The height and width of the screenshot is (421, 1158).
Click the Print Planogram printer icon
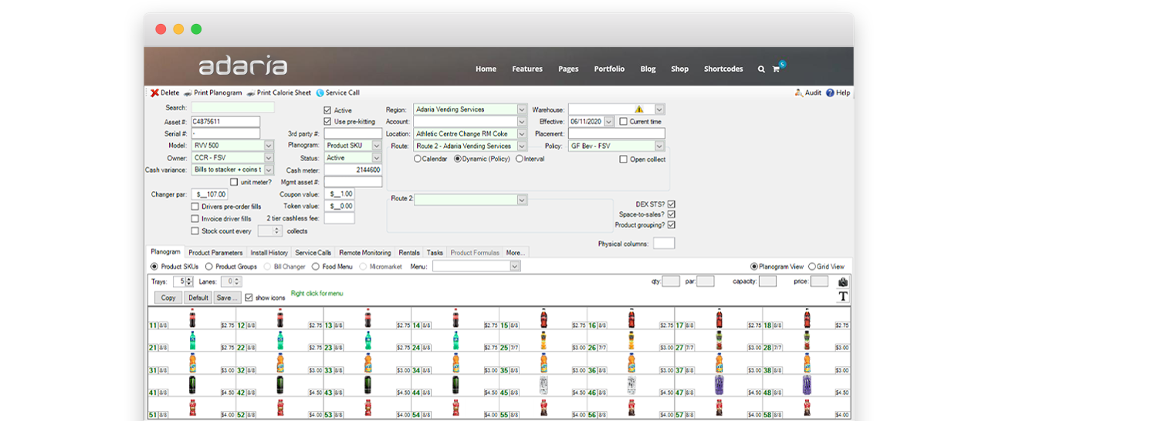[x=188, y=93]
